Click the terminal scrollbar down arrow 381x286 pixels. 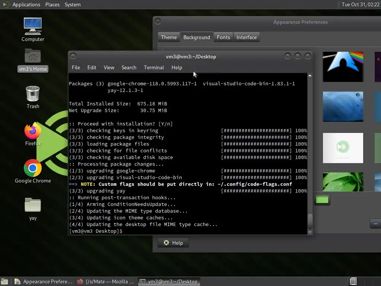point(310,232)
